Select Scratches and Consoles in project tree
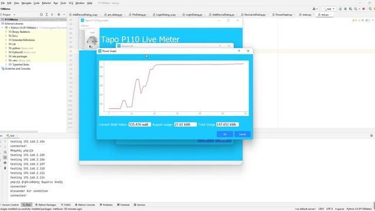Viewport: 375px width, 211px height. click(18, 69)
